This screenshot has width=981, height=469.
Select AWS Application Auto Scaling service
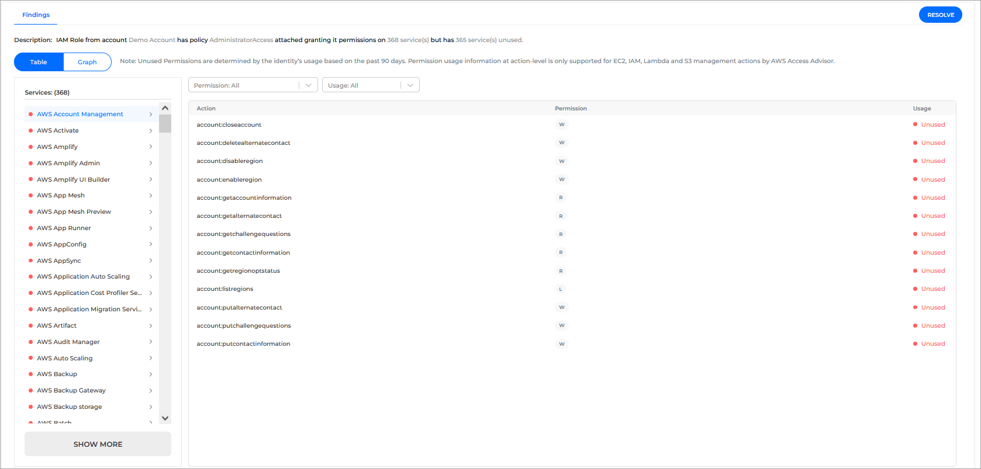click(91, 277)
